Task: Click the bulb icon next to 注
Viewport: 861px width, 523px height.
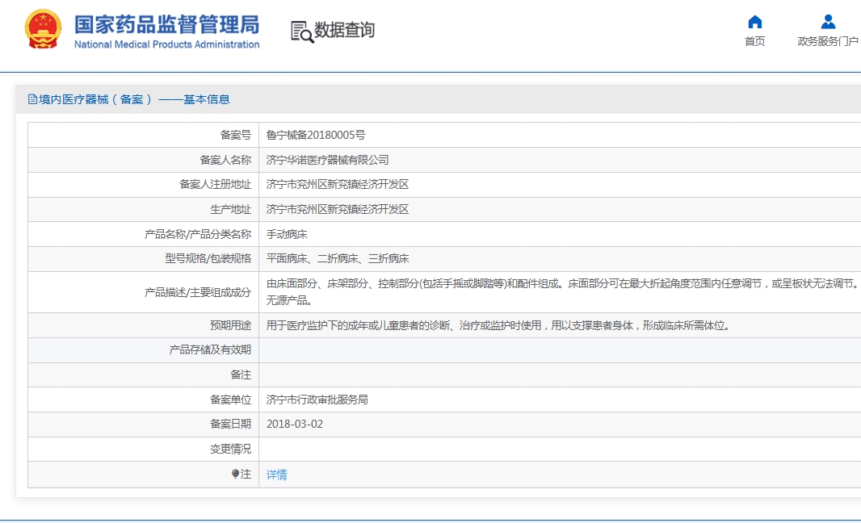Action: click(x=235, y=474)
